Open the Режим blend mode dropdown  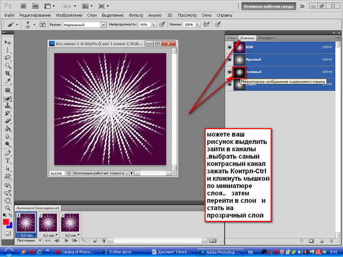103,24
